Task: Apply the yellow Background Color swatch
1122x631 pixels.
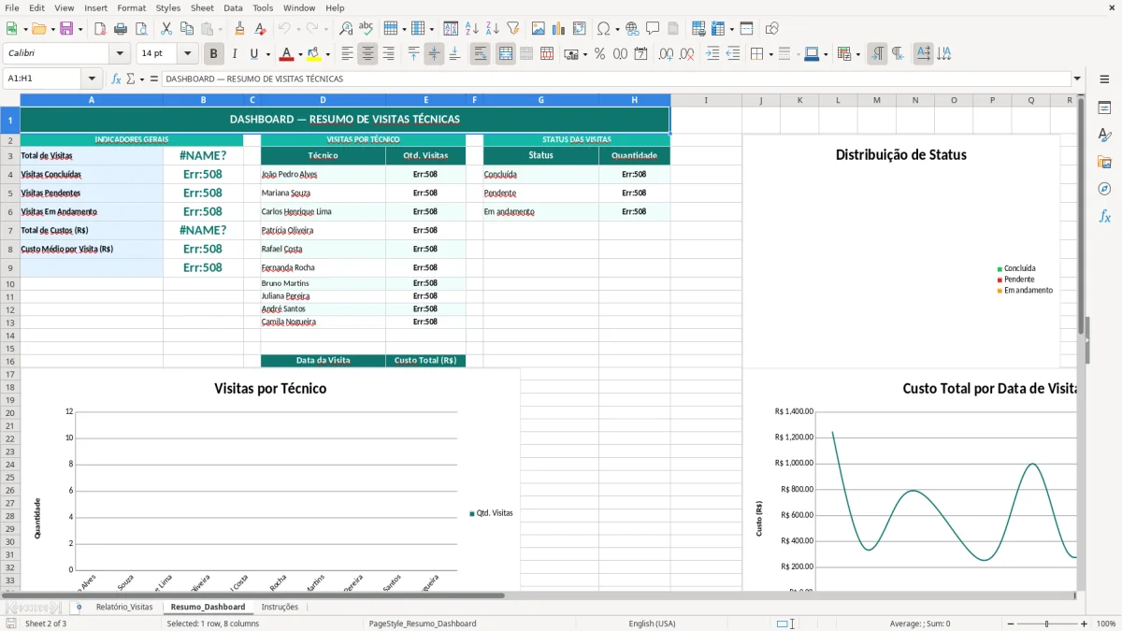Action: click(313, 54)
